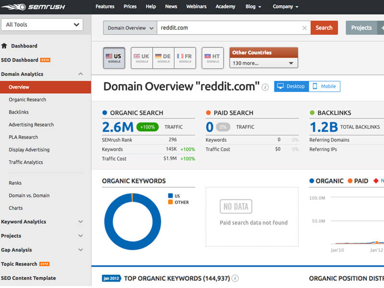The image size is (384, 288).
Task: Open Domain vs. Domain tool
Action: [29, 195]
